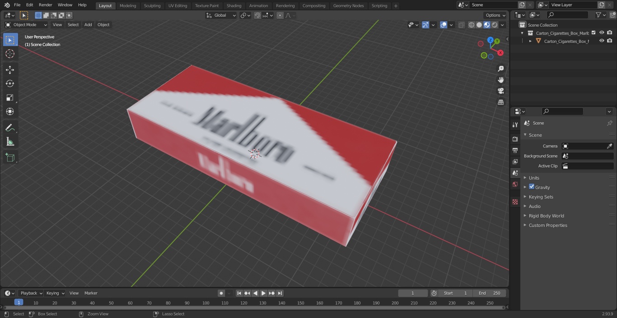Open the Options dropdown in viewport
Screen dimensions: 617x318
pyautogui.click(x=495, y=15)
